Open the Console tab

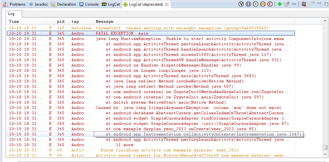pos(89,4)
